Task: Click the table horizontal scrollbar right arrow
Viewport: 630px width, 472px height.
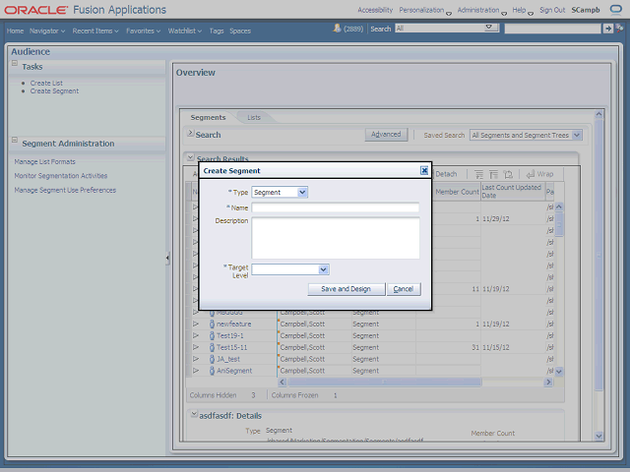Action: (548, 383)
